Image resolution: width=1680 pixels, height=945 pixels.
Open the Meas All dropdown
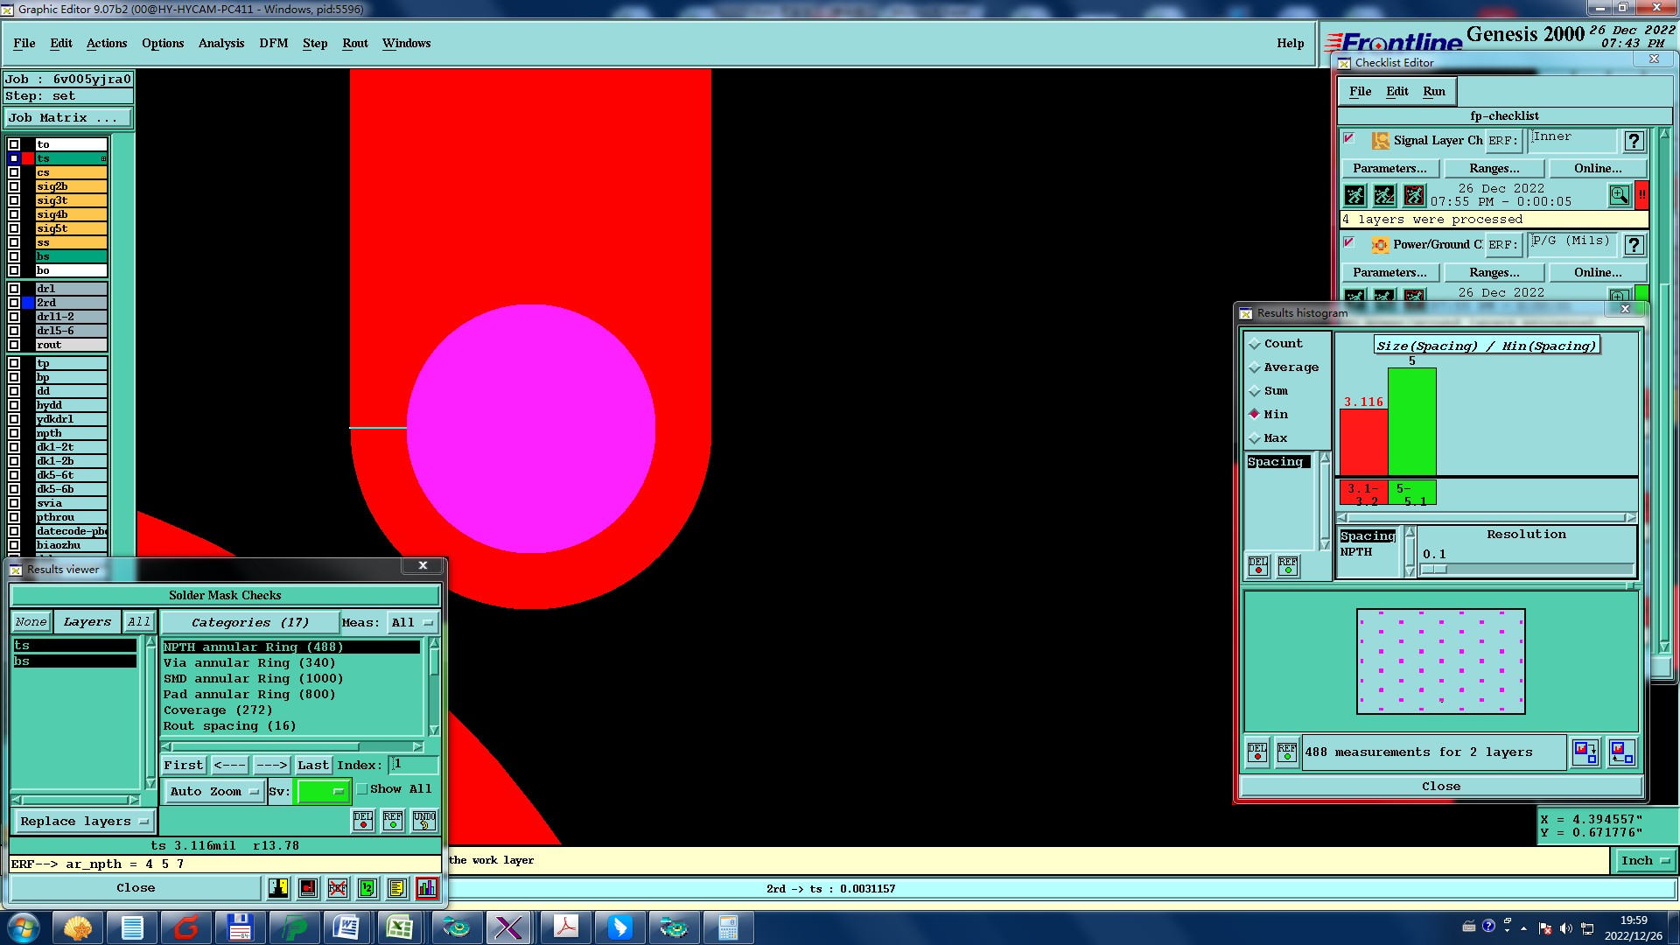pyautogui.click(x=412, y=623)
